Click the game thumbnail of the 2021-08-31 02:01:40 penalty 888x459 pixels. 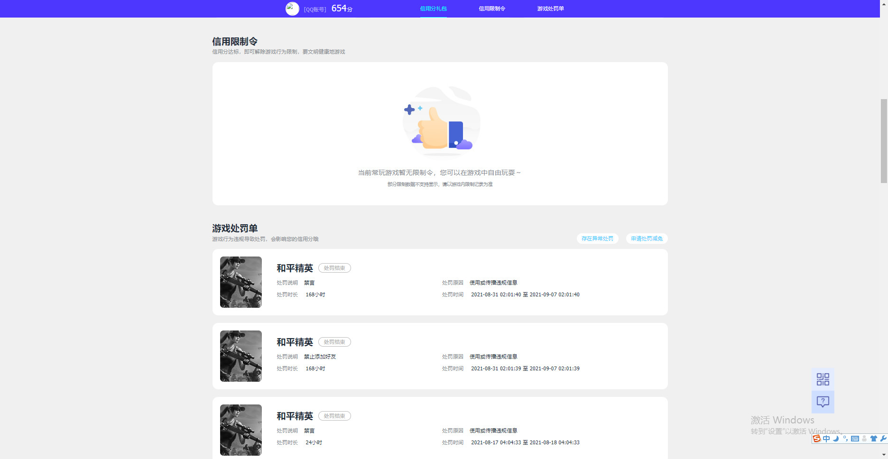[241, 282]
